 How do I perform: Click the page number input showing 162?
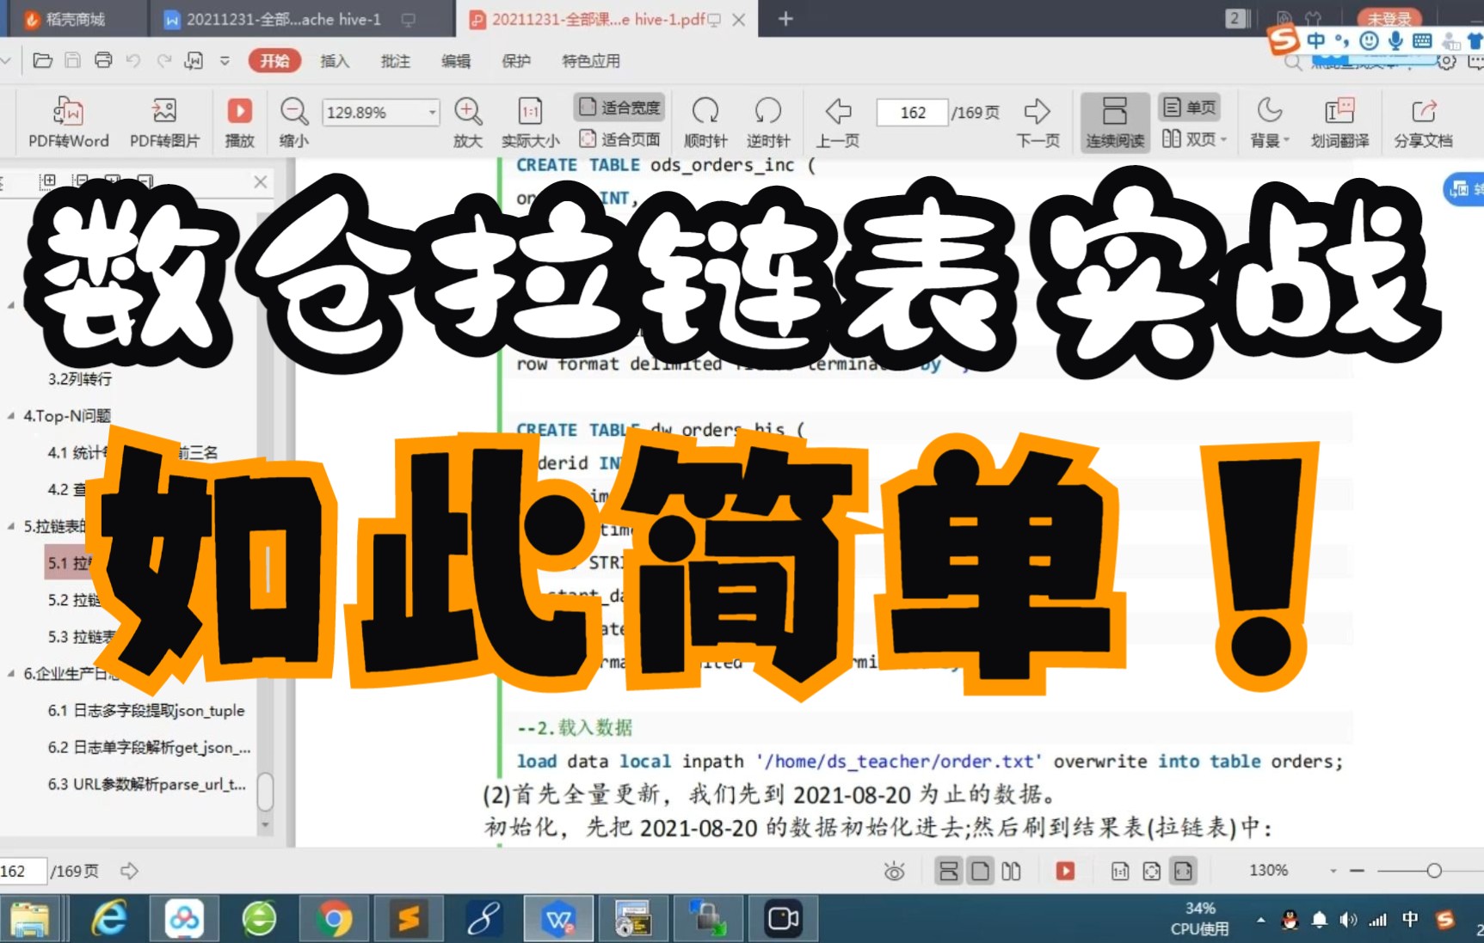911,112
